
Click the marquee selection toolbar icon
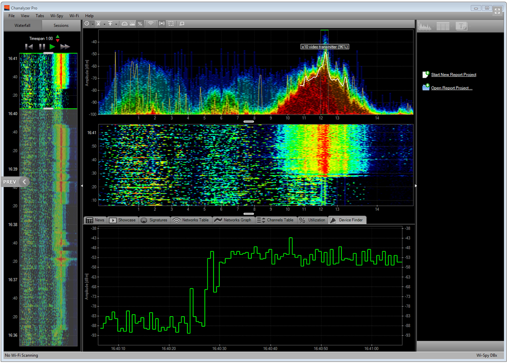point(171,23)
